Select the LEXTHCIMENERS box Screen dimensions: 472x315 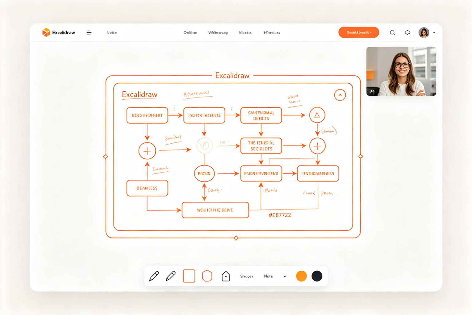(318, 173)
